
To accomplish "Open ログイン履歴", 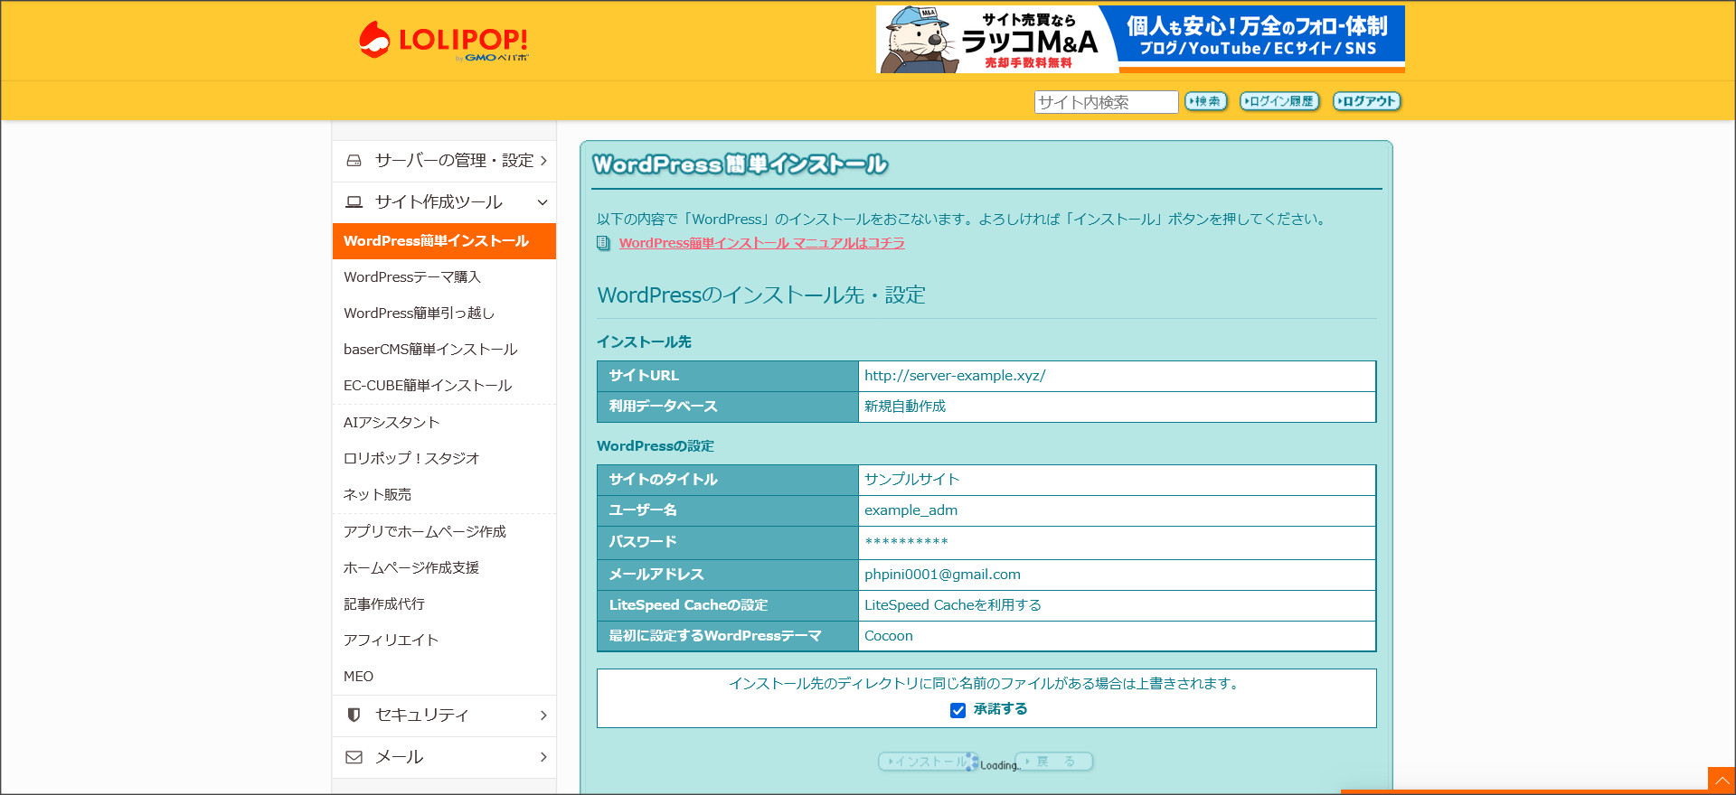I will pos(1279,101).
